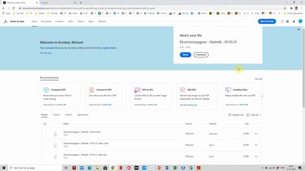
Task: Expand the Share dropdown menu
Action: 81,21
